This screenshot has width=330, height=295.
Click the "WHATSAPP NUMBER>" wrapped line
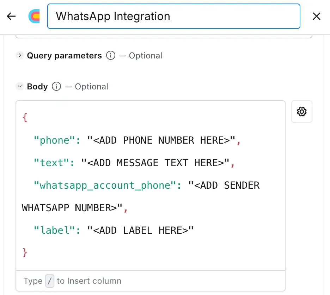pos(72,208)
